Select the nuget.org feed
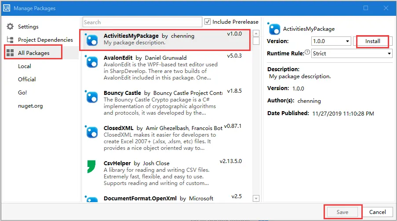This screenshot has height=221, width=397. click(30, 106)
